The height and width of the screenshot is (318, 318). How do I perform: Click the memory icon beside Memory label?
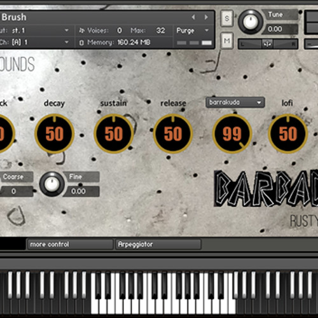click(x=81, y=43)
